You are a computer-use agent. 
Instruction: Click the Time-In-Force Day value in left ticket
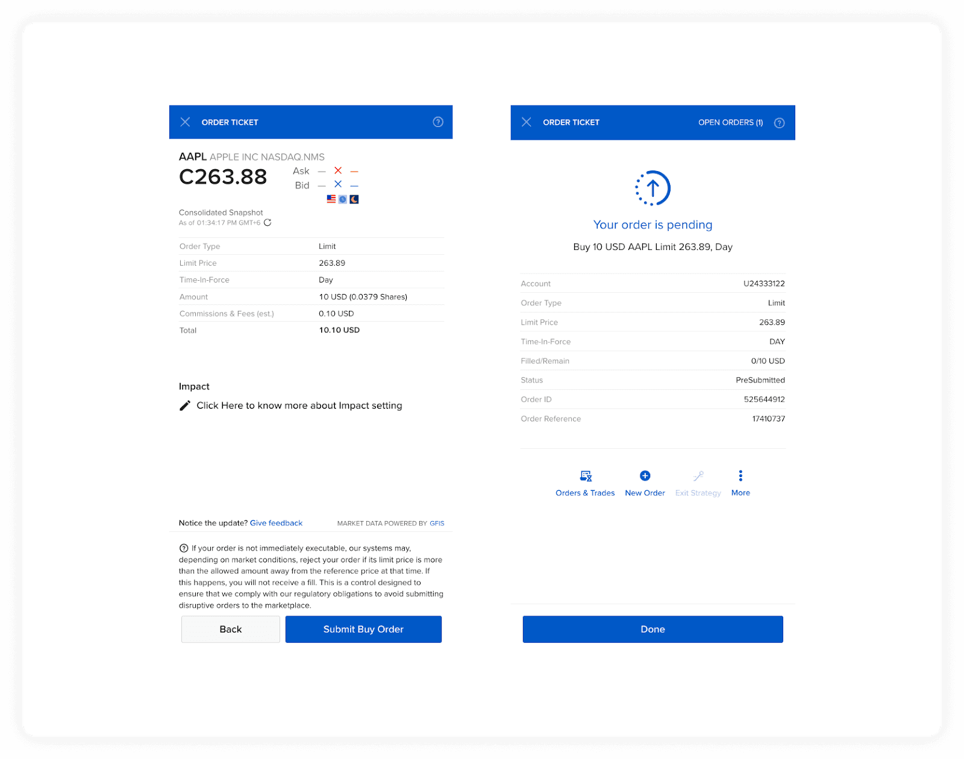tap(326, 280)
